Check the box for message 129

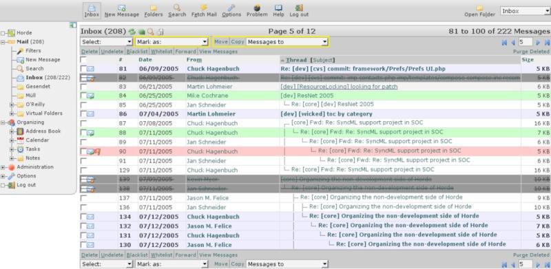click(83, 170)
